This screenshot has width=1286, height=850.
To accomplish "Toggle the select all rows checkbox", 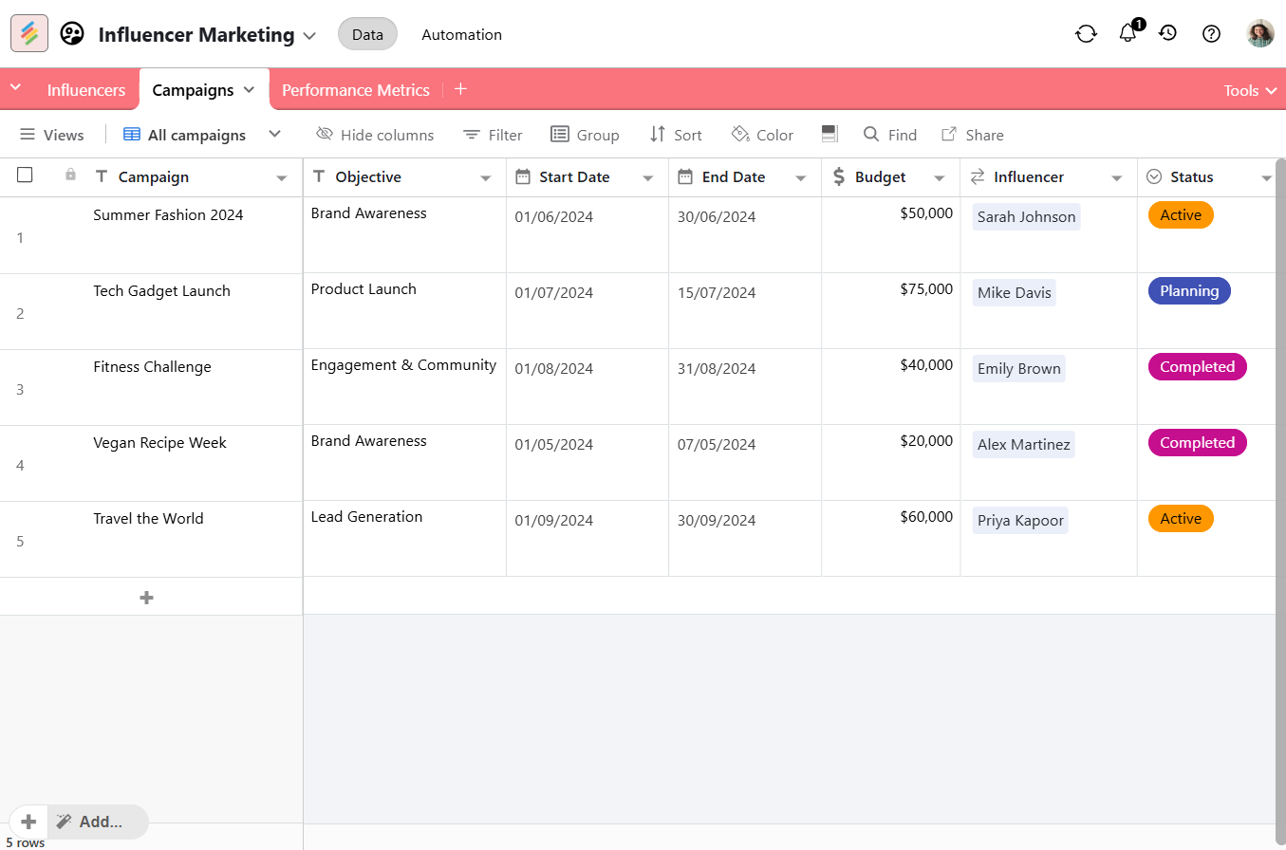I will point(25,176).
